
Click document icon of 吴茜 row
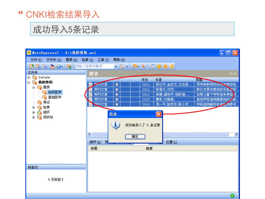pos(91,94)
